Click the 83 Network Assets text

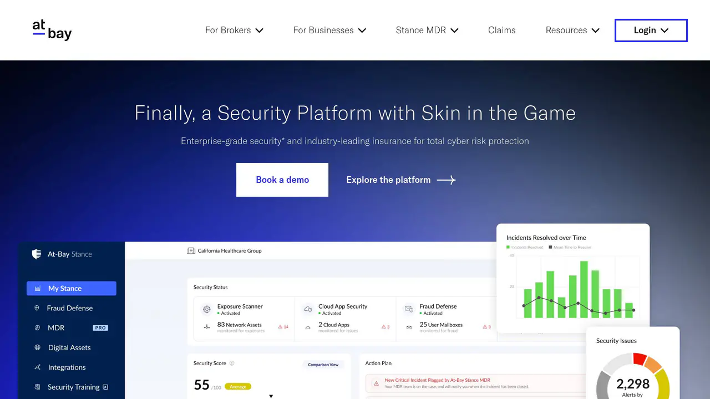tap(240, 325)
